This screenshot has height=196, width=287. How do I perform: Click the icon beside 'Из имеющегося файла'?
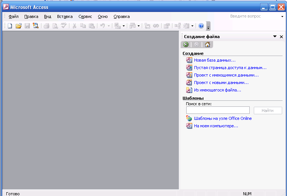[x=189, y=90]
